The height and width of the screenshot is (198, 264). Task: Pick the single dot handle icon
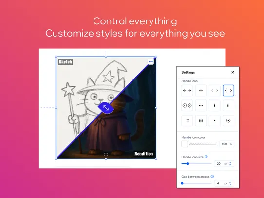pyautogui.click(x=214, y=120)
